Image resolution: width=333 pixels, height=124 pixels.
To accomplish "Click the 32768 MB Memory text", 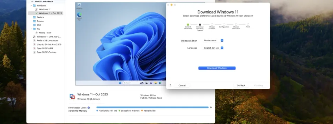I will point(78,111).
